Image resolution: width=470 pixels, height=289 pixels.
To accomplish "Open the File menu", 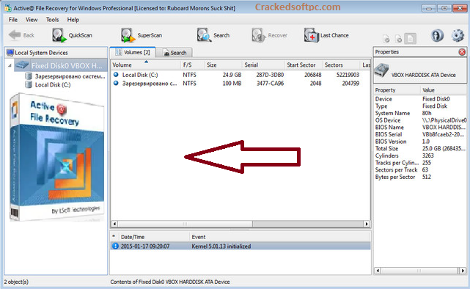I will (13, 20).
